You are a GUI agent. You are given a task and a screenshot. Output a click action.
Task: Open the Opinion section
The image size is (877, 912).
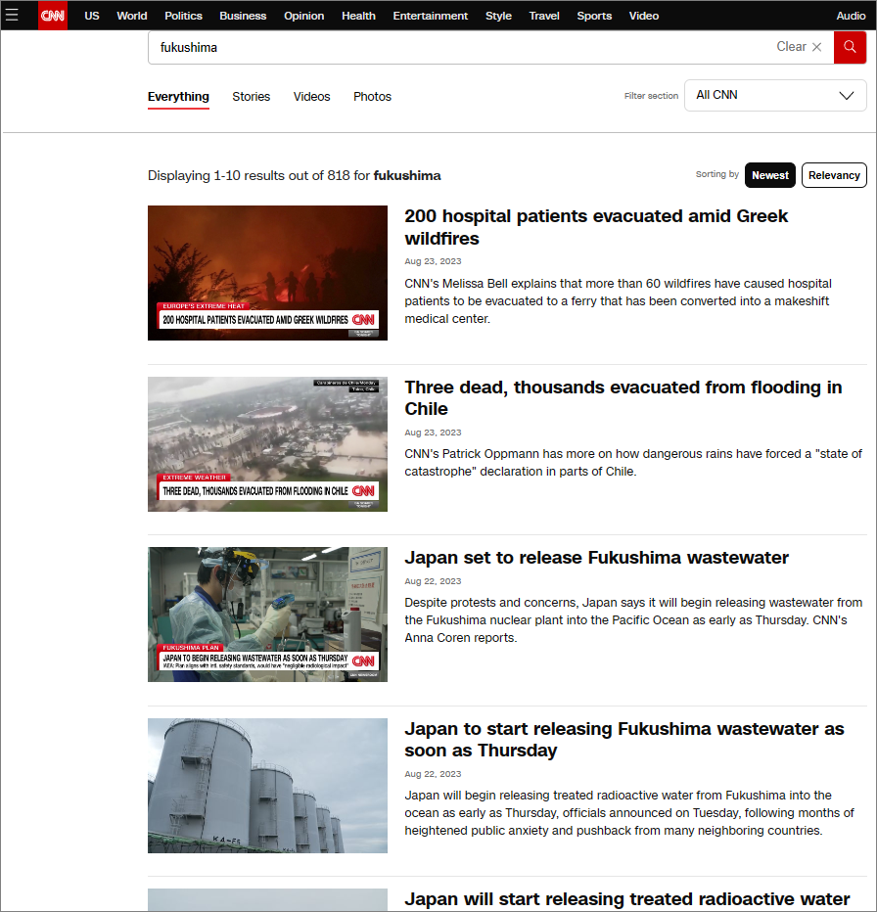point(303,16)
